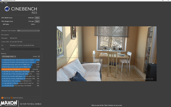Screen dimensions: 171x107
Task: Select ranking row 10 Intel Core i7-4850HQ
Action: pyautogui.click(x=21, y=81)
